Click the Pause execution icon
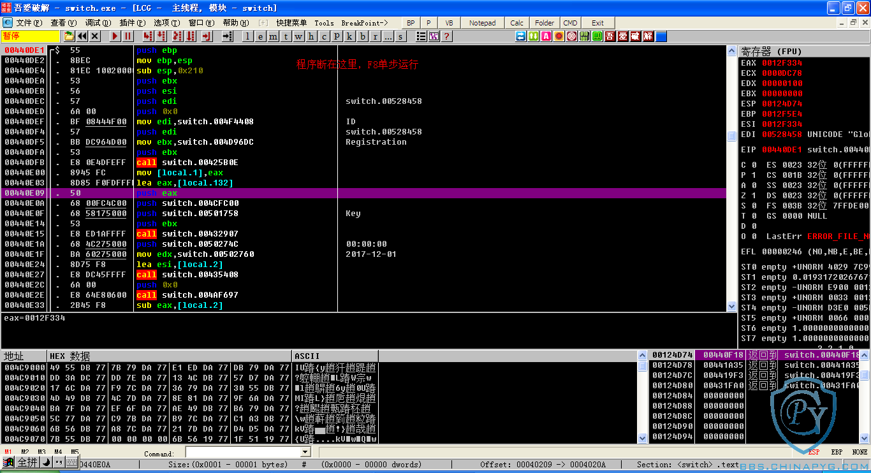The width and height of the screenshot is (871, 473). pos(128,36)
